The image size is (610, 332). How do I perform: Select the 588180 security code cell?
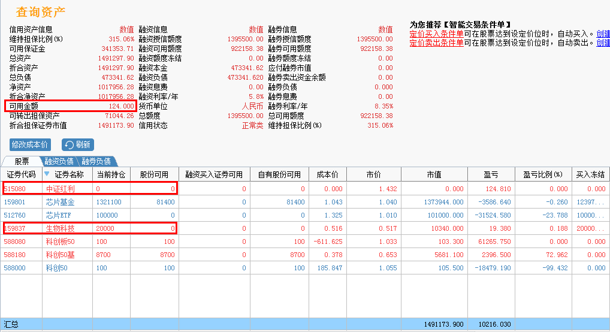pos(15,255)
